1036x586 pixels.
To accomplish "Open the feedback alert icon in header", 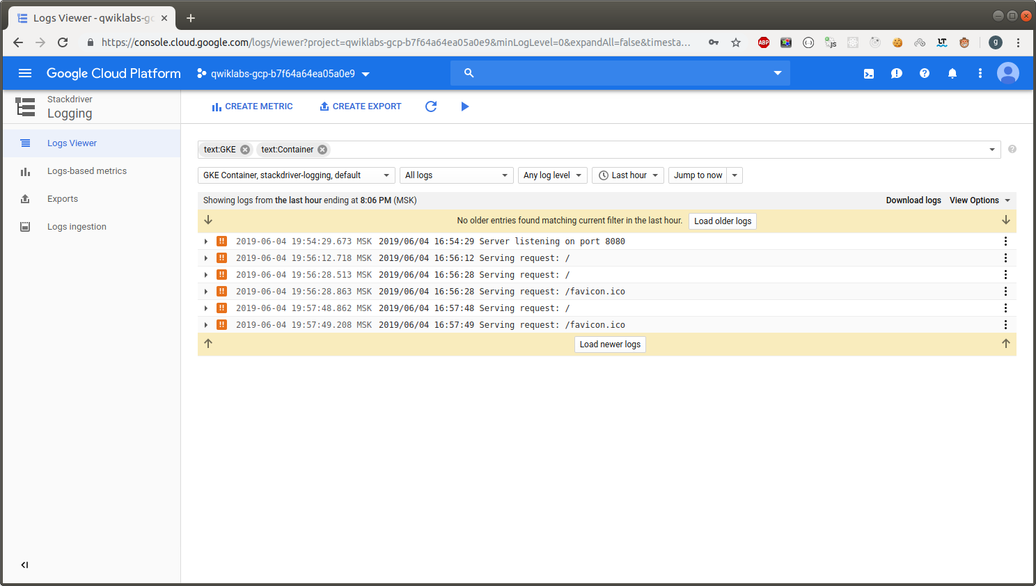I will click(x=897, y=73).
